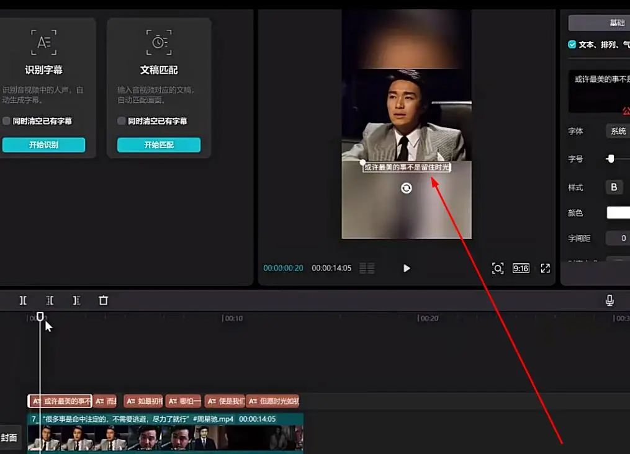The width and height of the screenshot is (630, 454).
Task: Click the microphone recording icon above the timeline
Action: [609, 299]
